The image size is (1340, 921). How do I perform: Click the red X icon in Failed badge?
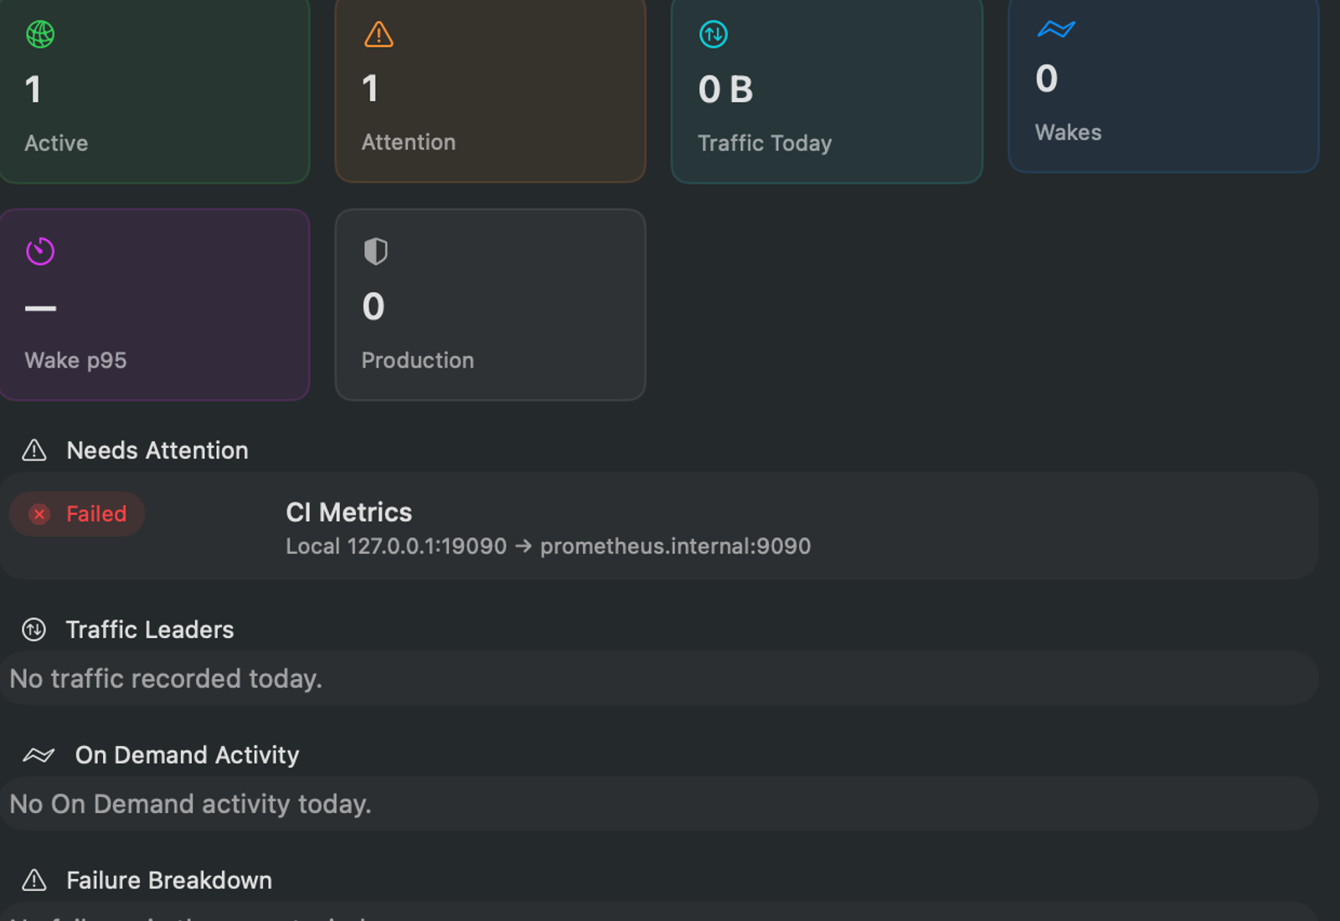(39, 514)
